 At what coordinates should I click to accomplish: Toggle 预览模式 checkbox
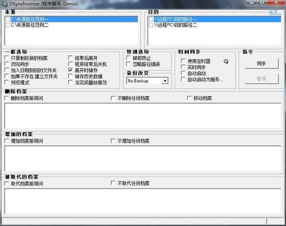pyautogui.click(x=7, y=82)
